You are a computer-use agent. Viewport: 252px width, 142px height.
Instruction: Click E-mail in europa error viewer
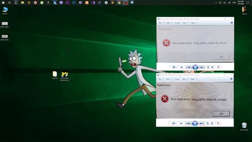[177, 79]
